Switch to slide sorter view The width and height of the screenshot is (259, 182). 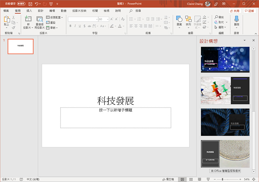[x=191, y=179]
